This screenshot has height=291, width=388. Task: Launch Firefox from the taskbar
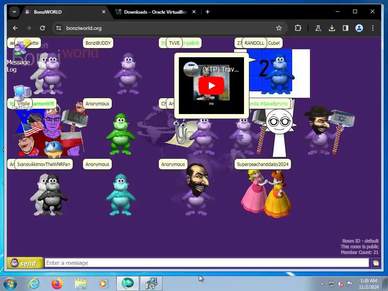pos(57,283)
